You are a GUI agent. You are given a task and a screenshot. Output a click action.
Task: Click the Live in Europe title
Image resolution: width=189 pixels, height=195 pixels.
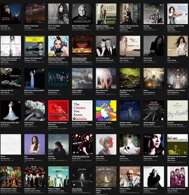pos(77,189)
